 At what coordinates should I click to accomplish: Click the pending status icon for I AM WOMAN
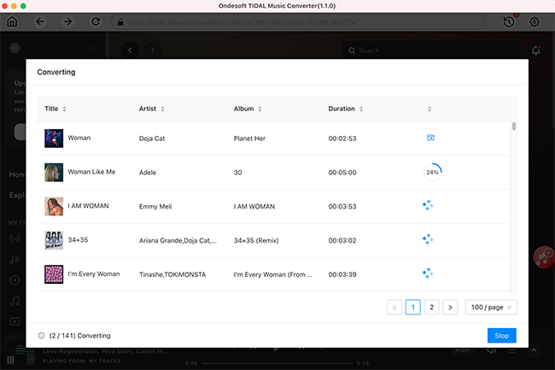click(428, 205)
